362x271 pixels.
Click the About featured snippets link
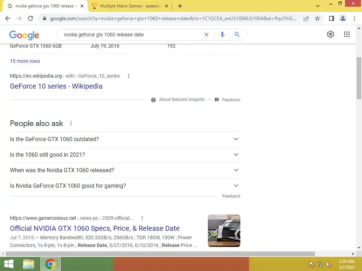[x=182, y=100]
